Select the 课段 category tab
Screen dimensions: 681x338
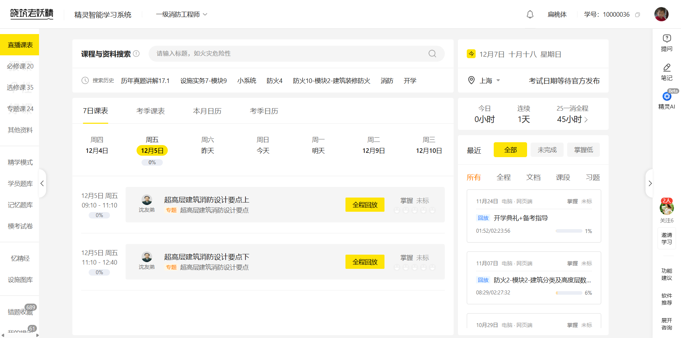(563, 177)
